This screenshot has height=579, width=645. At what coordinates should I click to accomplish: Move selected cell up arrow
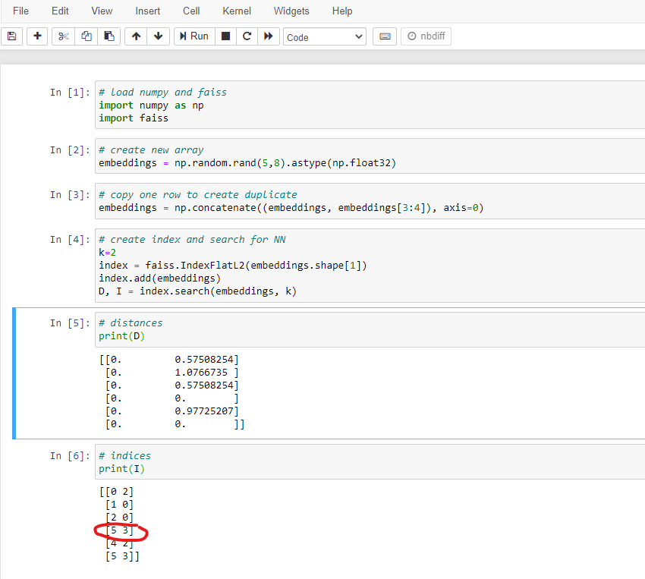click(136, 36)
